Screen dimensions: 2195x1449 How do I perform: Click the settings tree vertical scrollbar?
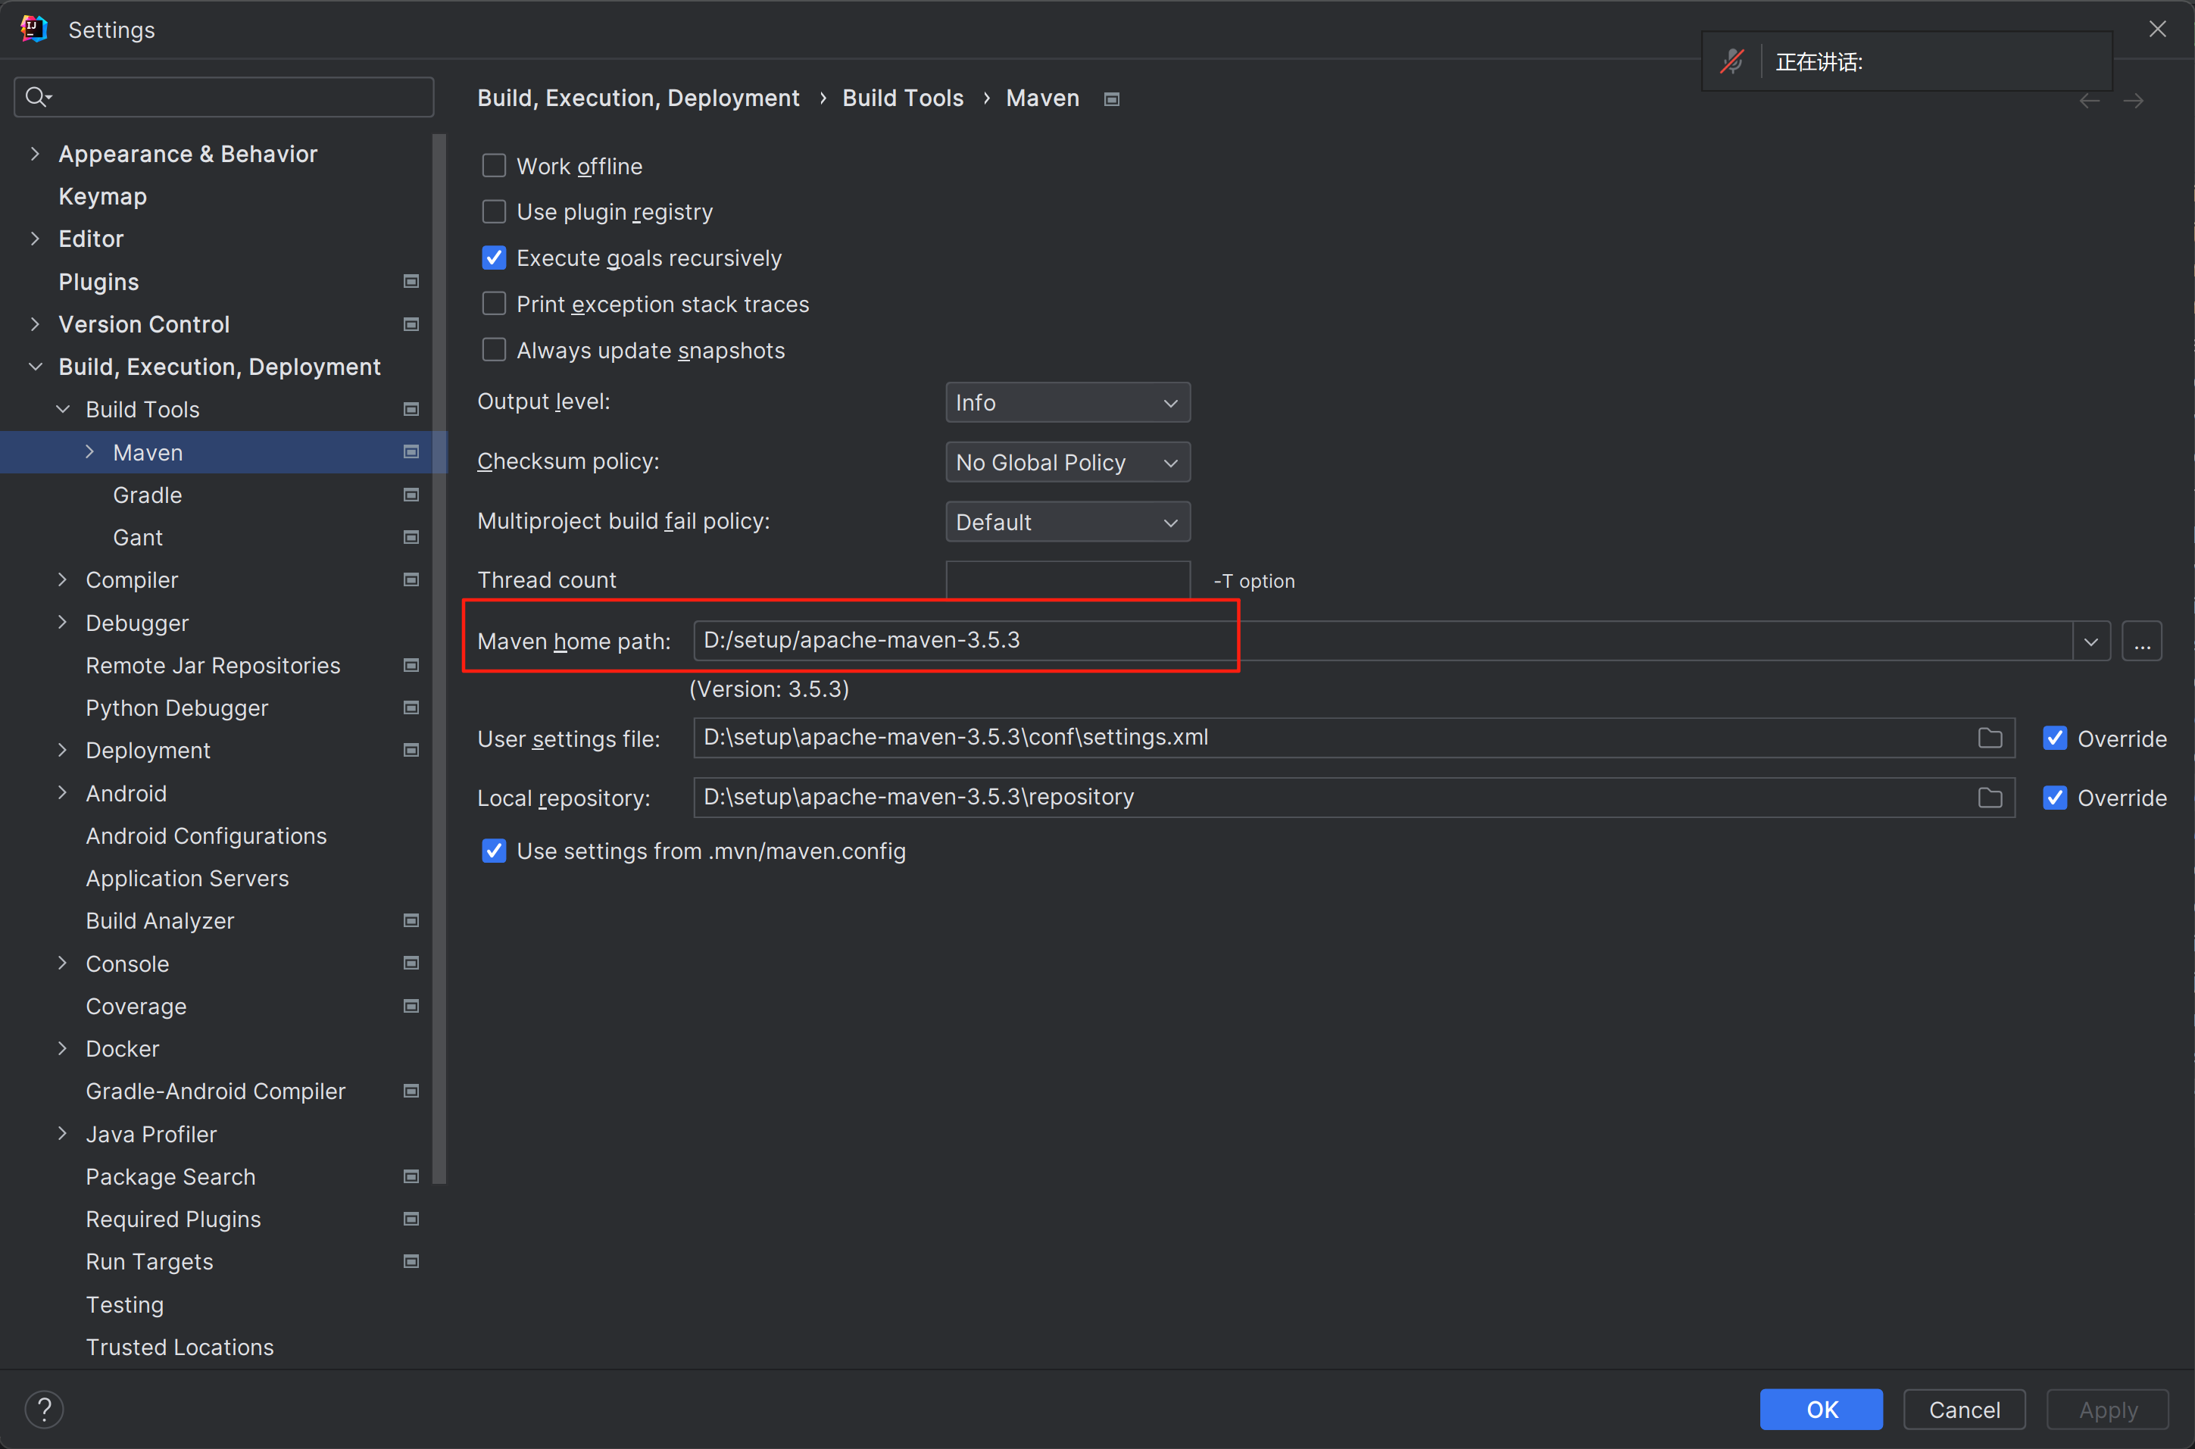coord(439,658)
